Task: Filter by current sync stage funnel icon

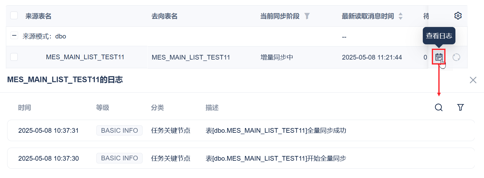Action: pos(307,16)
